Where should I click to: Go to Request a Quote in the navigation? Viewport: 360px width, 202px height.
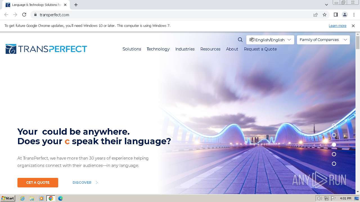tap(260, 49)
